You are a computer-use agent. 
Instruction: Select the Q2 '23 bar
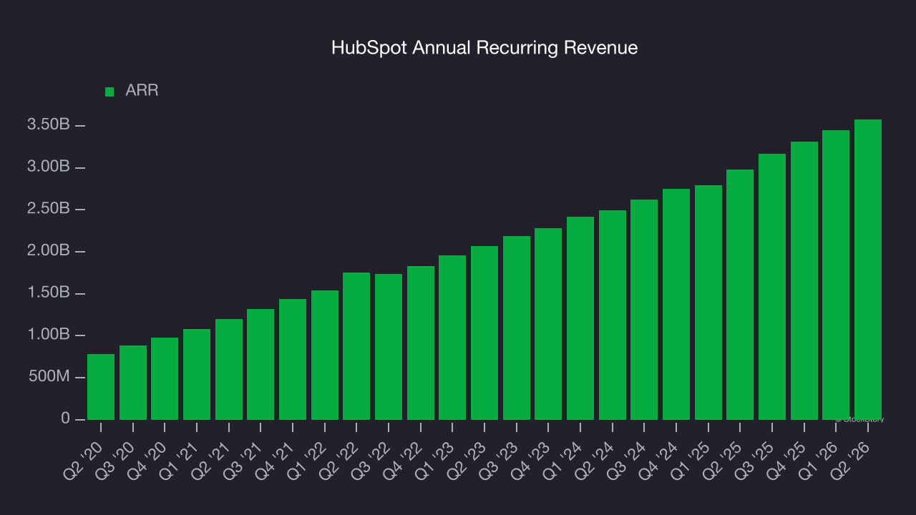pos(484,333)
